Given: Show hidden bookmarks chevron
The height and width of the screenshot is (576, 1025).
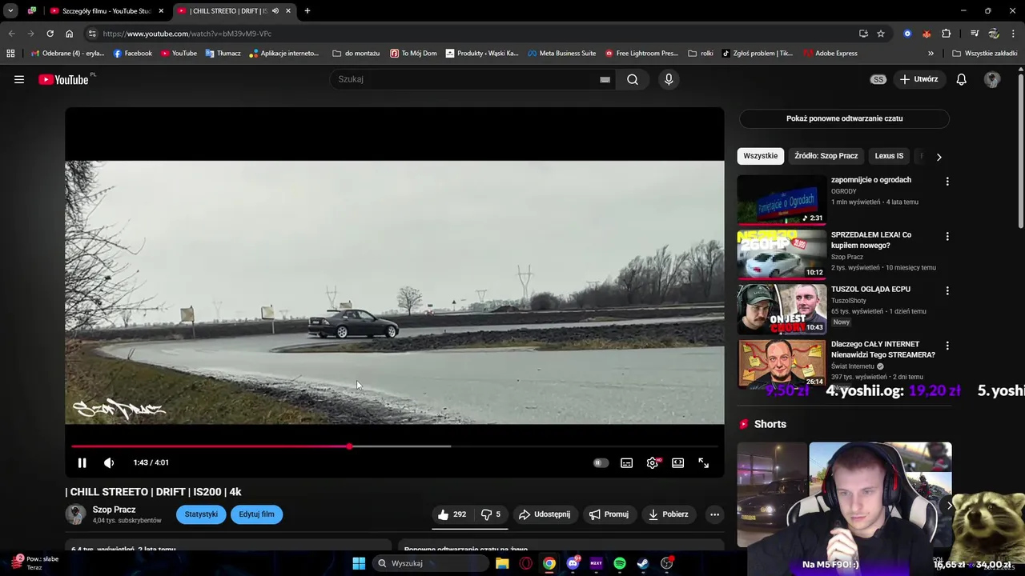Looking at the screenshot, I should point(931,54).
